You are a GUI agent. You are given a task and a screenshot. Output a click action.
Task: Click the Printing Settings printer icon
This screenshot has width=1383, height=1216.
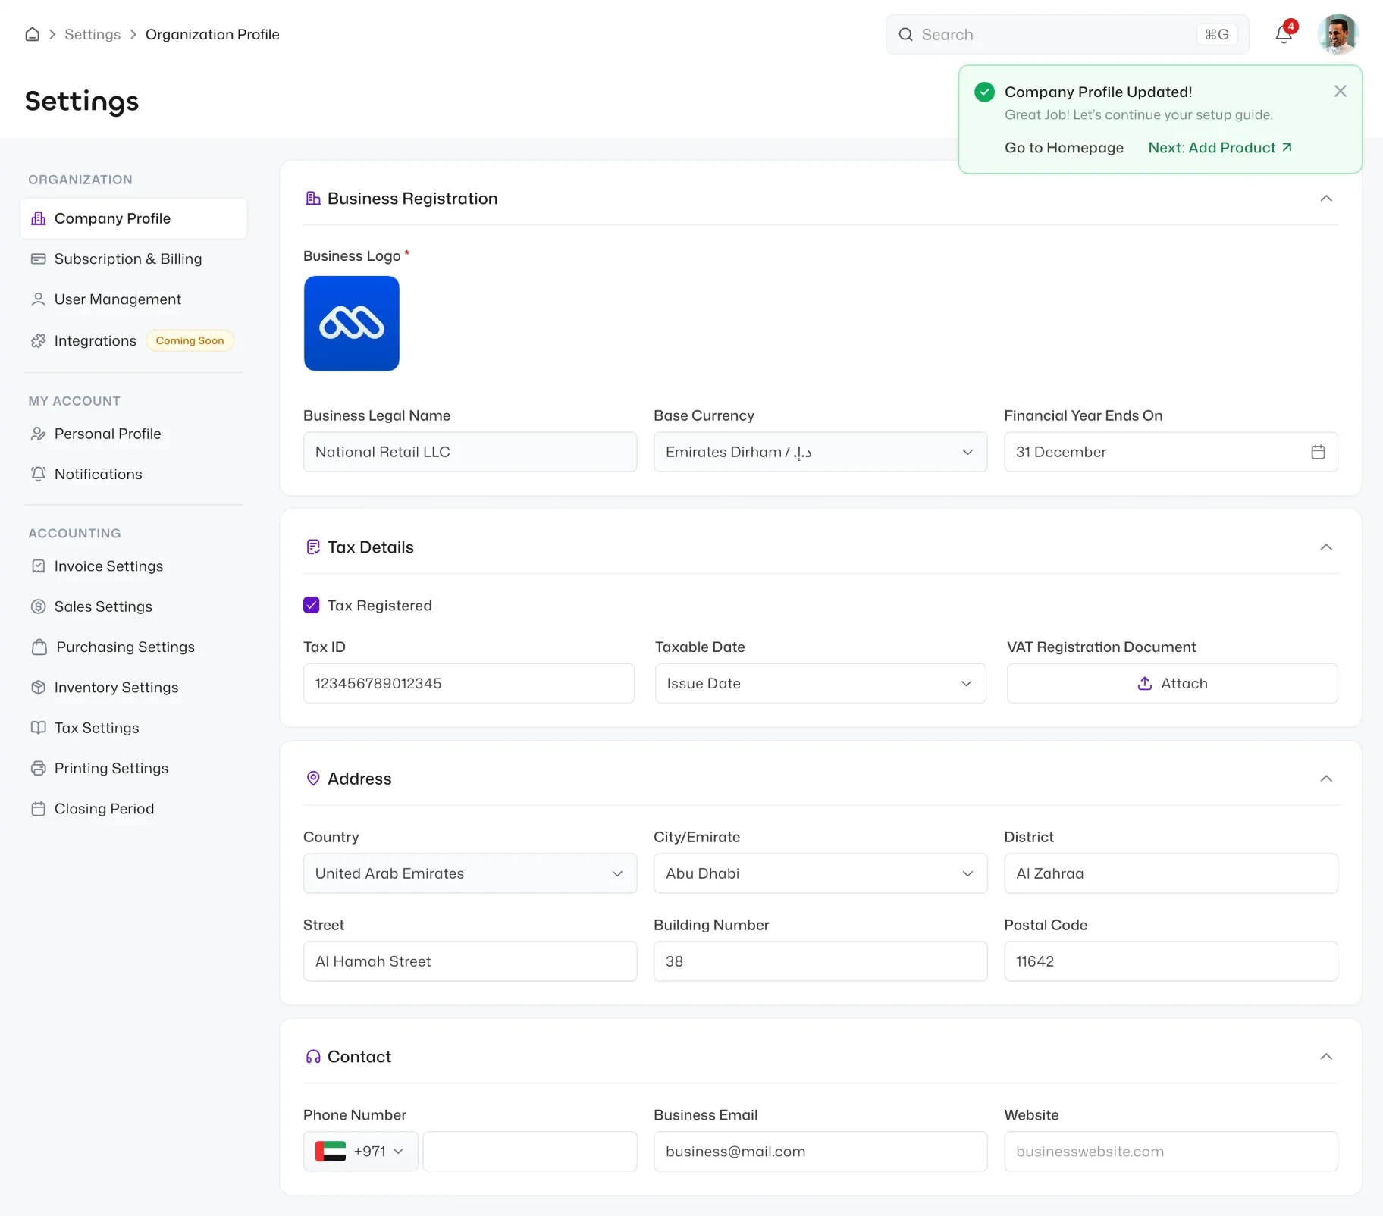38,769
